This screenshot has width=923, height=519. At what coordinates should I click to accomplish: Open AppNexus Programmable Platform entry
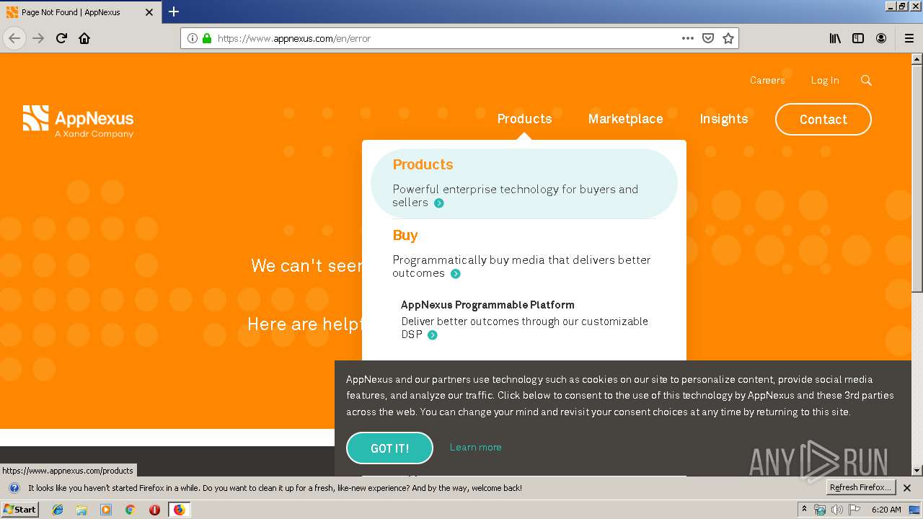487,305
